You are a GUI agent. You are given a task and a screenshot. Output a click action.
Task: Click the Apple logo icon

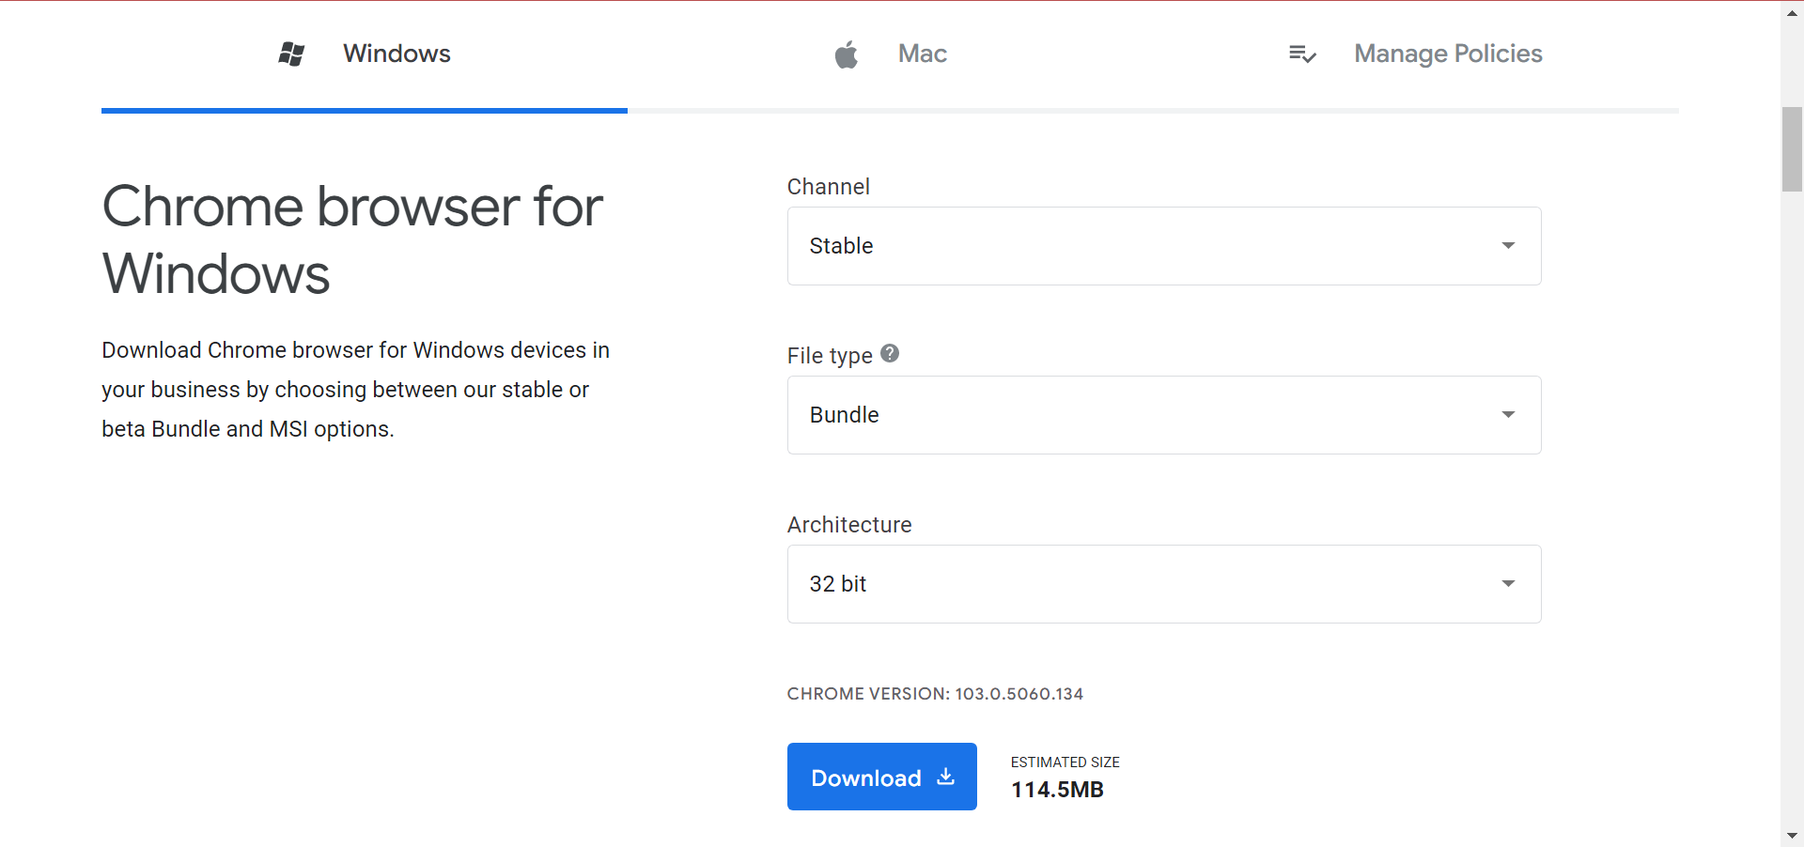pos(847,54)
